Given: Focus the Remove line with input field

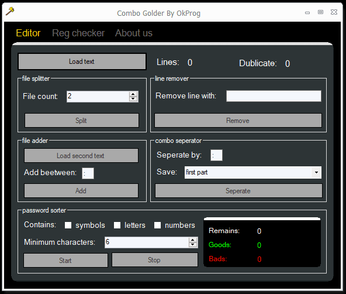Looking at the screenshot, I should pos(274,96).
